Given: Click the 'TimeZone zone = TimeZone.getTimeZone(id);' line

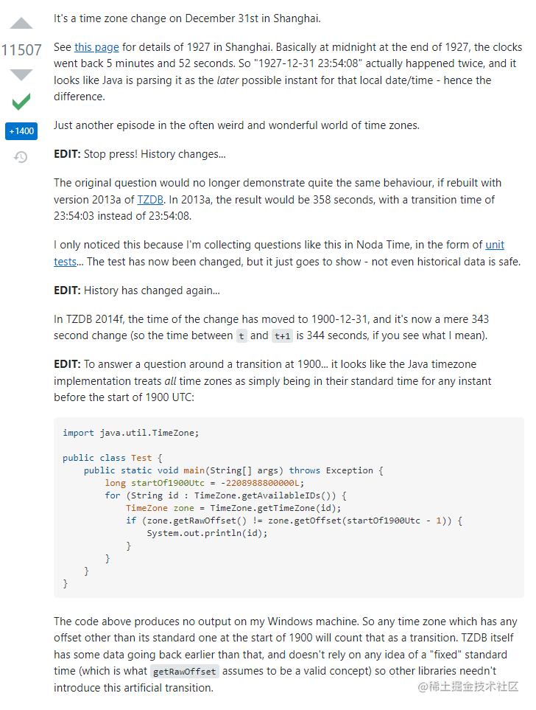Looking at the screenshot, I should (x=233, y=508).
